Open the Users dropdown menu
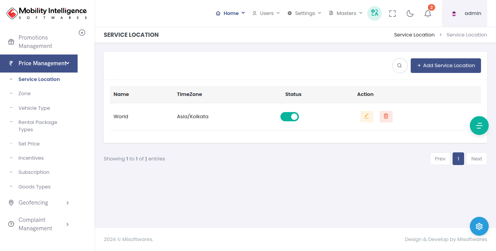This screenshot has height=251, width=496. (266, 13)
